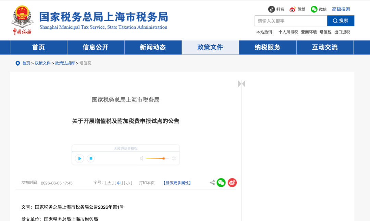370x221 pixels.
Task: Click document number text 公告2026年第1号
Action: pyautogui.click(x=107, y=207)
